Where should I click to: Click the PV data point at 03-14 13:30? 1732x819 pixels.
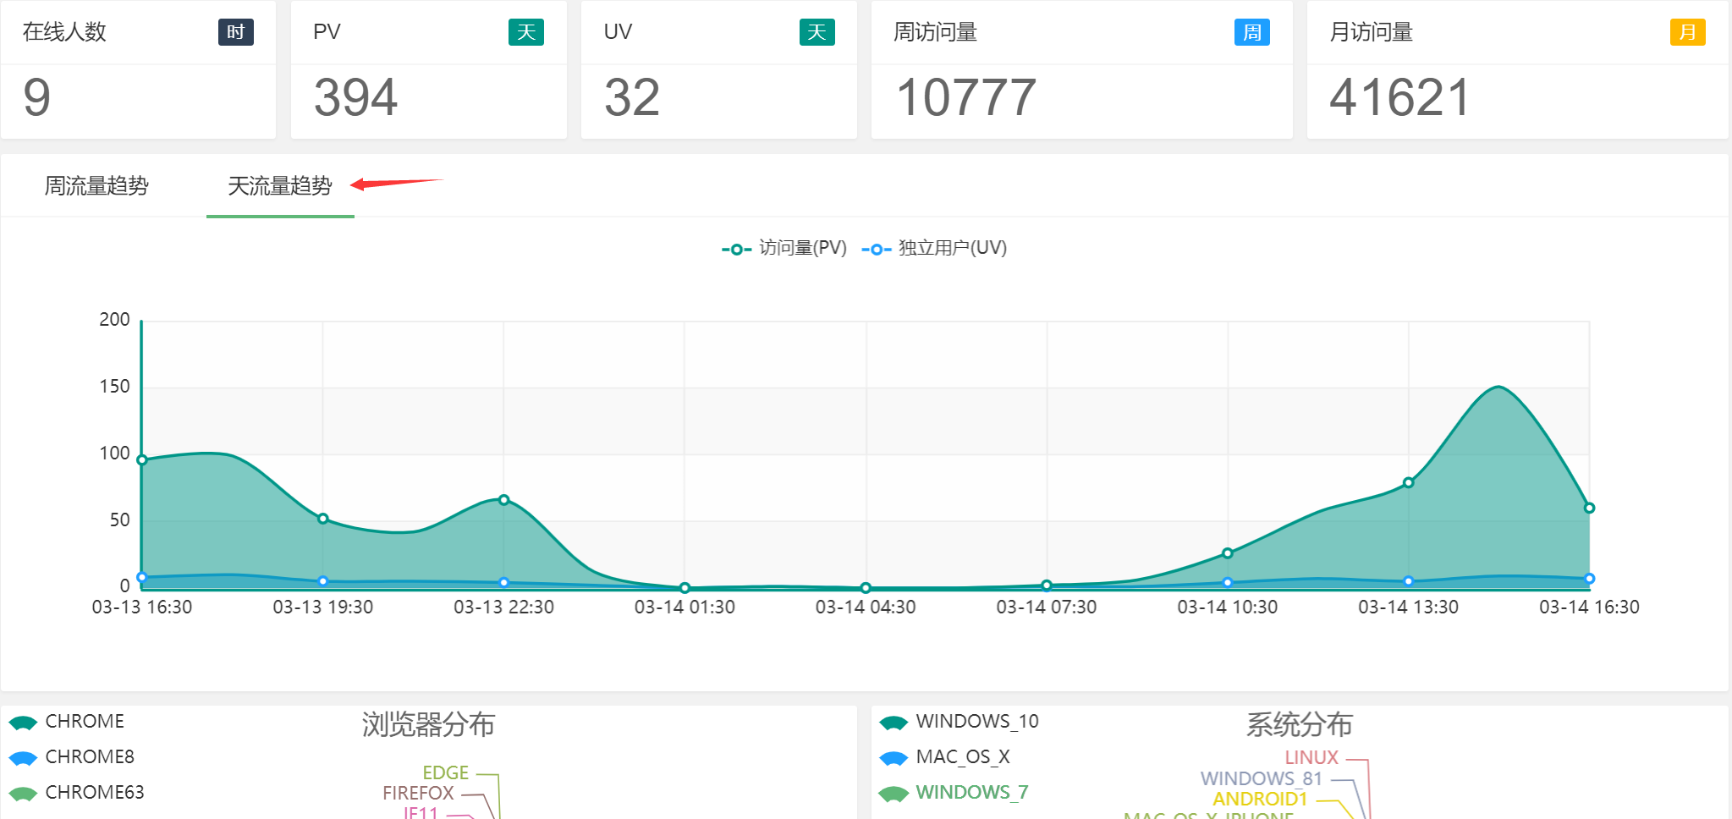tap(1408, 483)
